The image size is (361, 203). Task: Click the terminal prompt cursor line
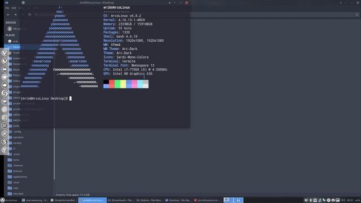click(x=46, y=99)
